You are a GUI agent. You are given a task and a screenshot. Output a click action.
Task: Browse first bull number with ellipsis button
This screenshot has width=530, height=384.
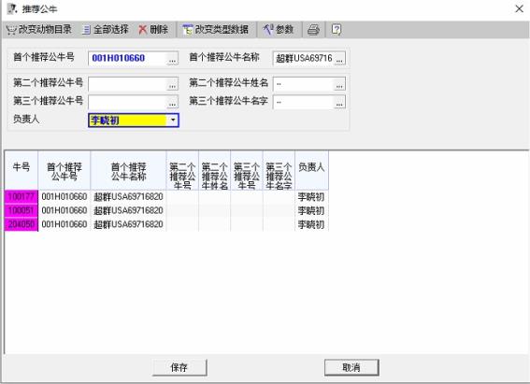(172, 59)
